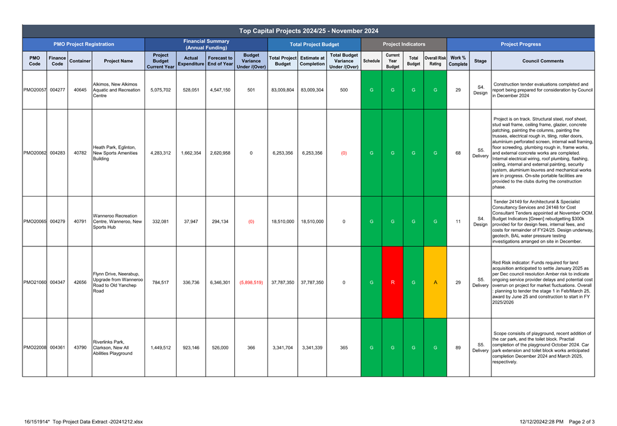Click the Total Project Budget group header
The height and width of the screenshot is (426, 617).
point(314,44)
